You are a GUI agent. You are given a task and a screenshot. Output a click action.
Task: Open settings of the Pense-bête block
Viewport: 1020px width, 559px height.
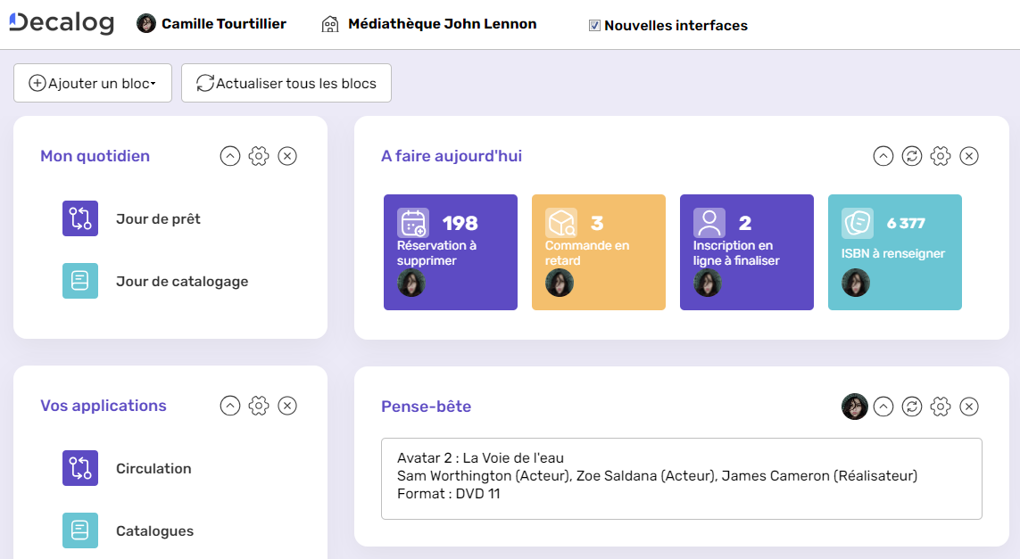[940, 407]
